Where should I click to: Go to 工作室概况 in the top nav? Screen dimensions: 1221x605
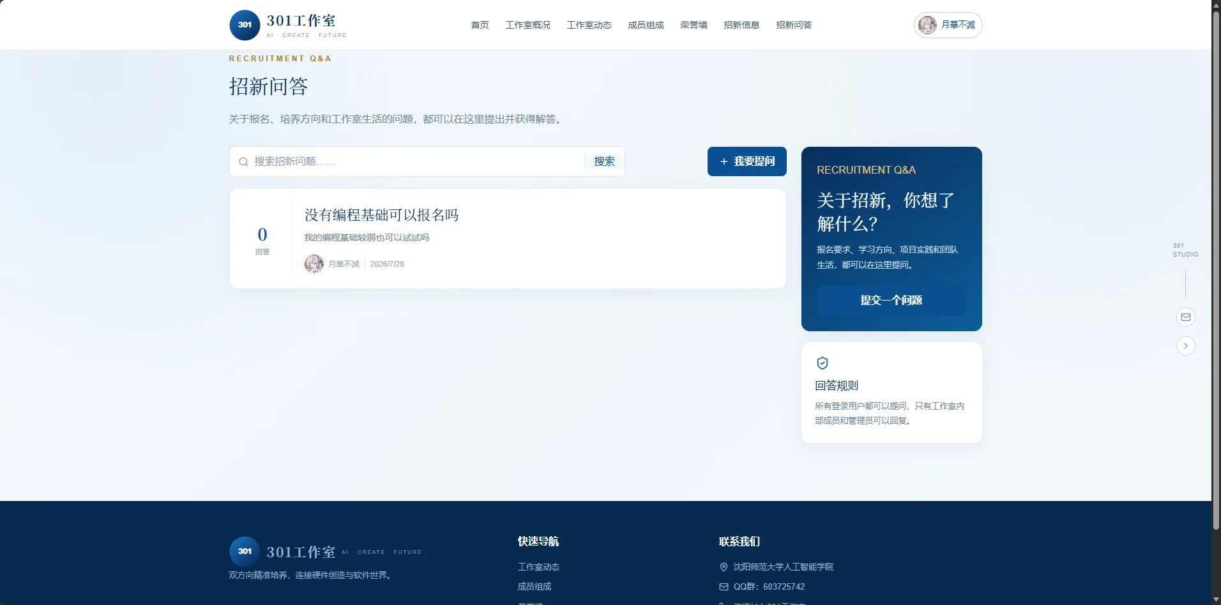pos(527,25)
